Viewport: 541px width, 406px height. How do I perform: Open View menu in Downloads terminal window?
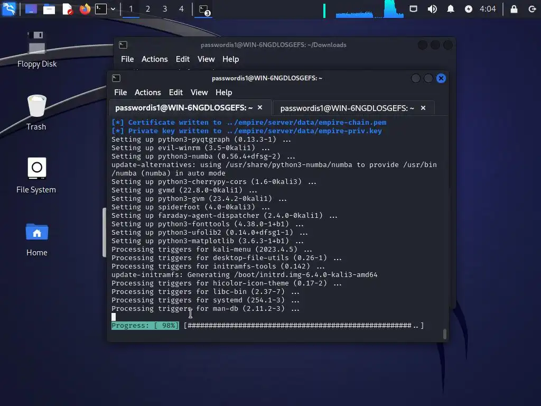pos(206,59)
